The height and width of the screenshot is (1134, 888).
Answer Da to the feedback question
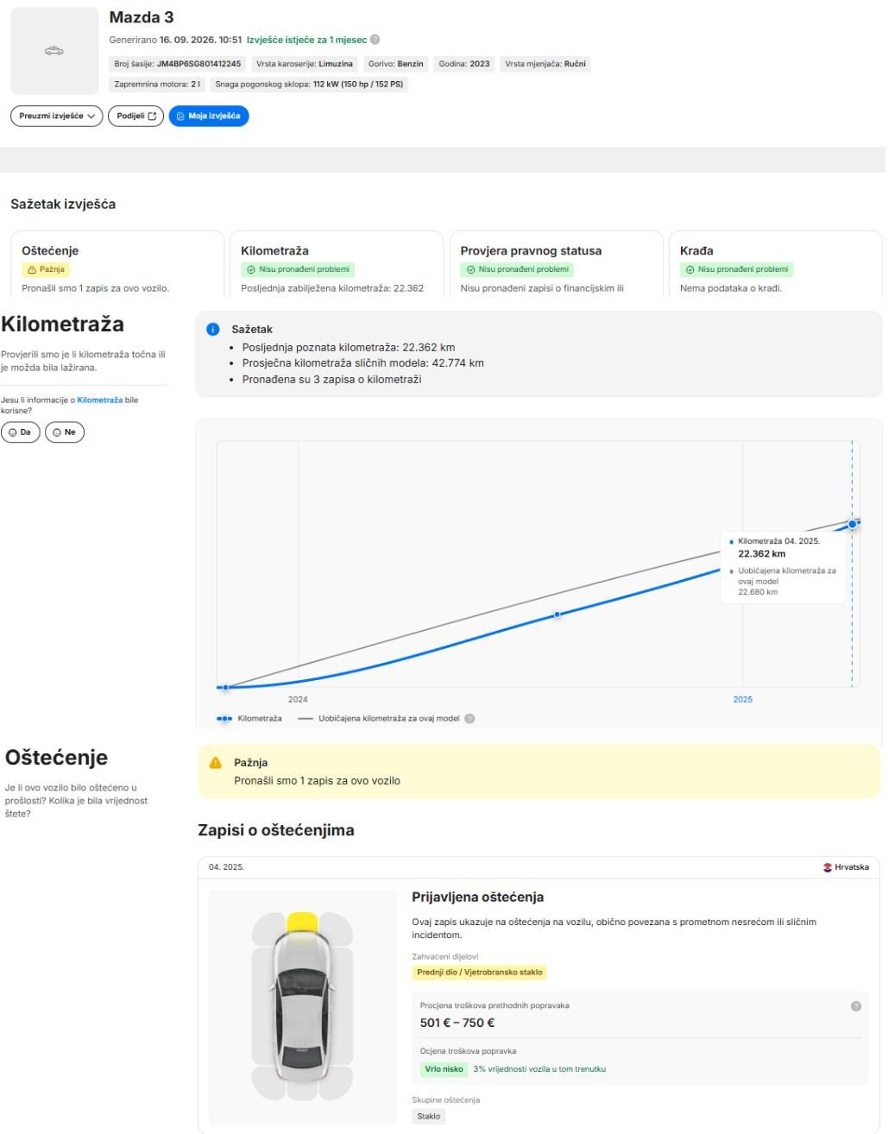click(21, 432)
